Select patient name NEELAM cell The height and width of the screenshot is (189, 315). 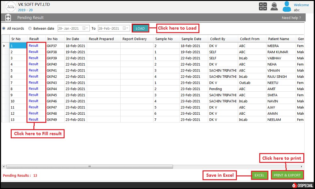point(281,119)
